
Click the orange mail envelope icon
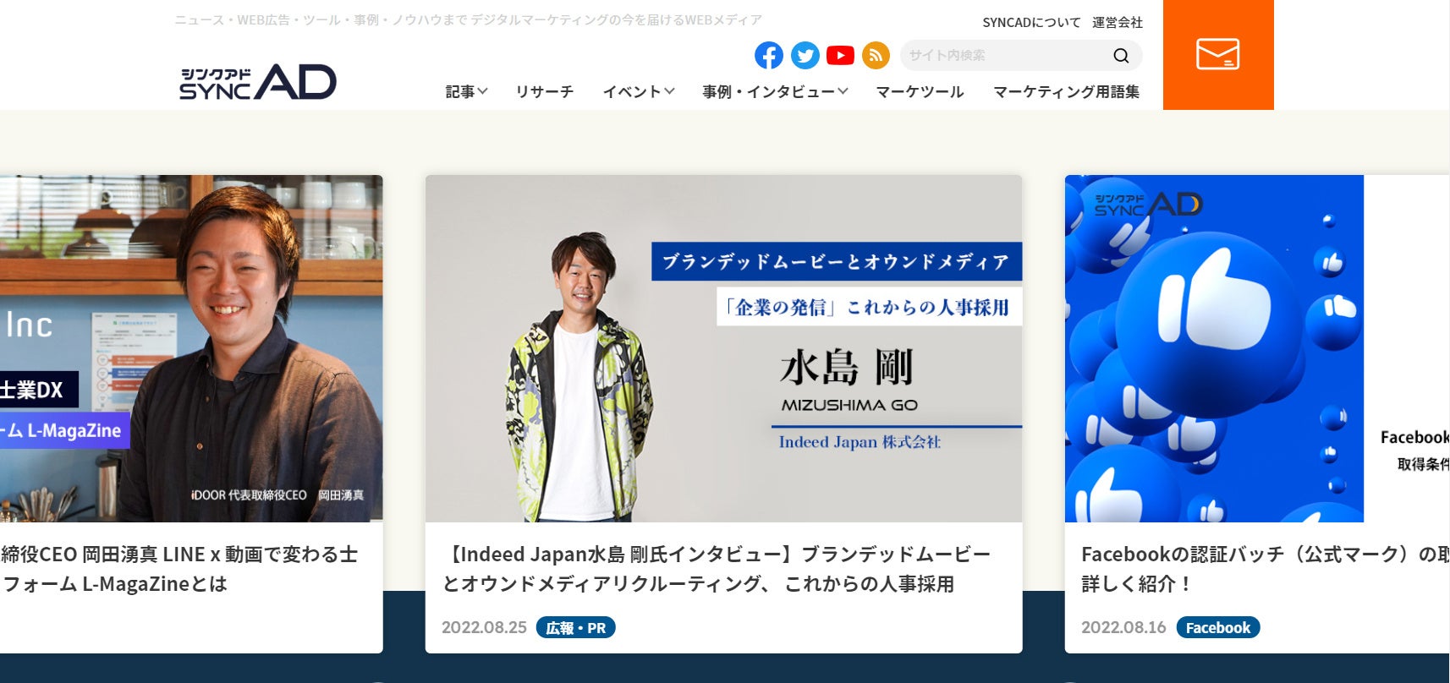coord(1218,54)
